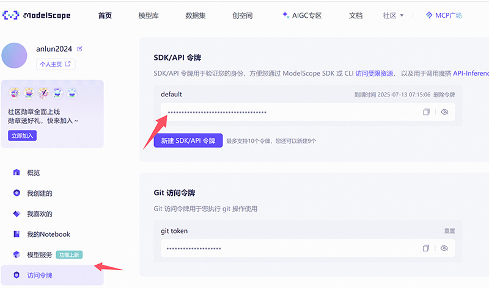Click the 访问令牌 shield icon
Image resolution: width=489 pixels, height=288 pixels.
[x=17, y=275]
